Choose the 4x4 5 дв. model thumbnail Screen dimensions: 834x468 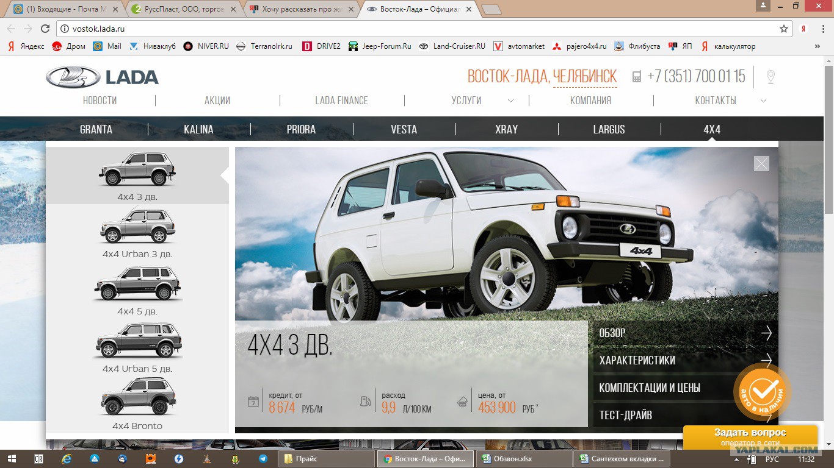coord(137,290)
